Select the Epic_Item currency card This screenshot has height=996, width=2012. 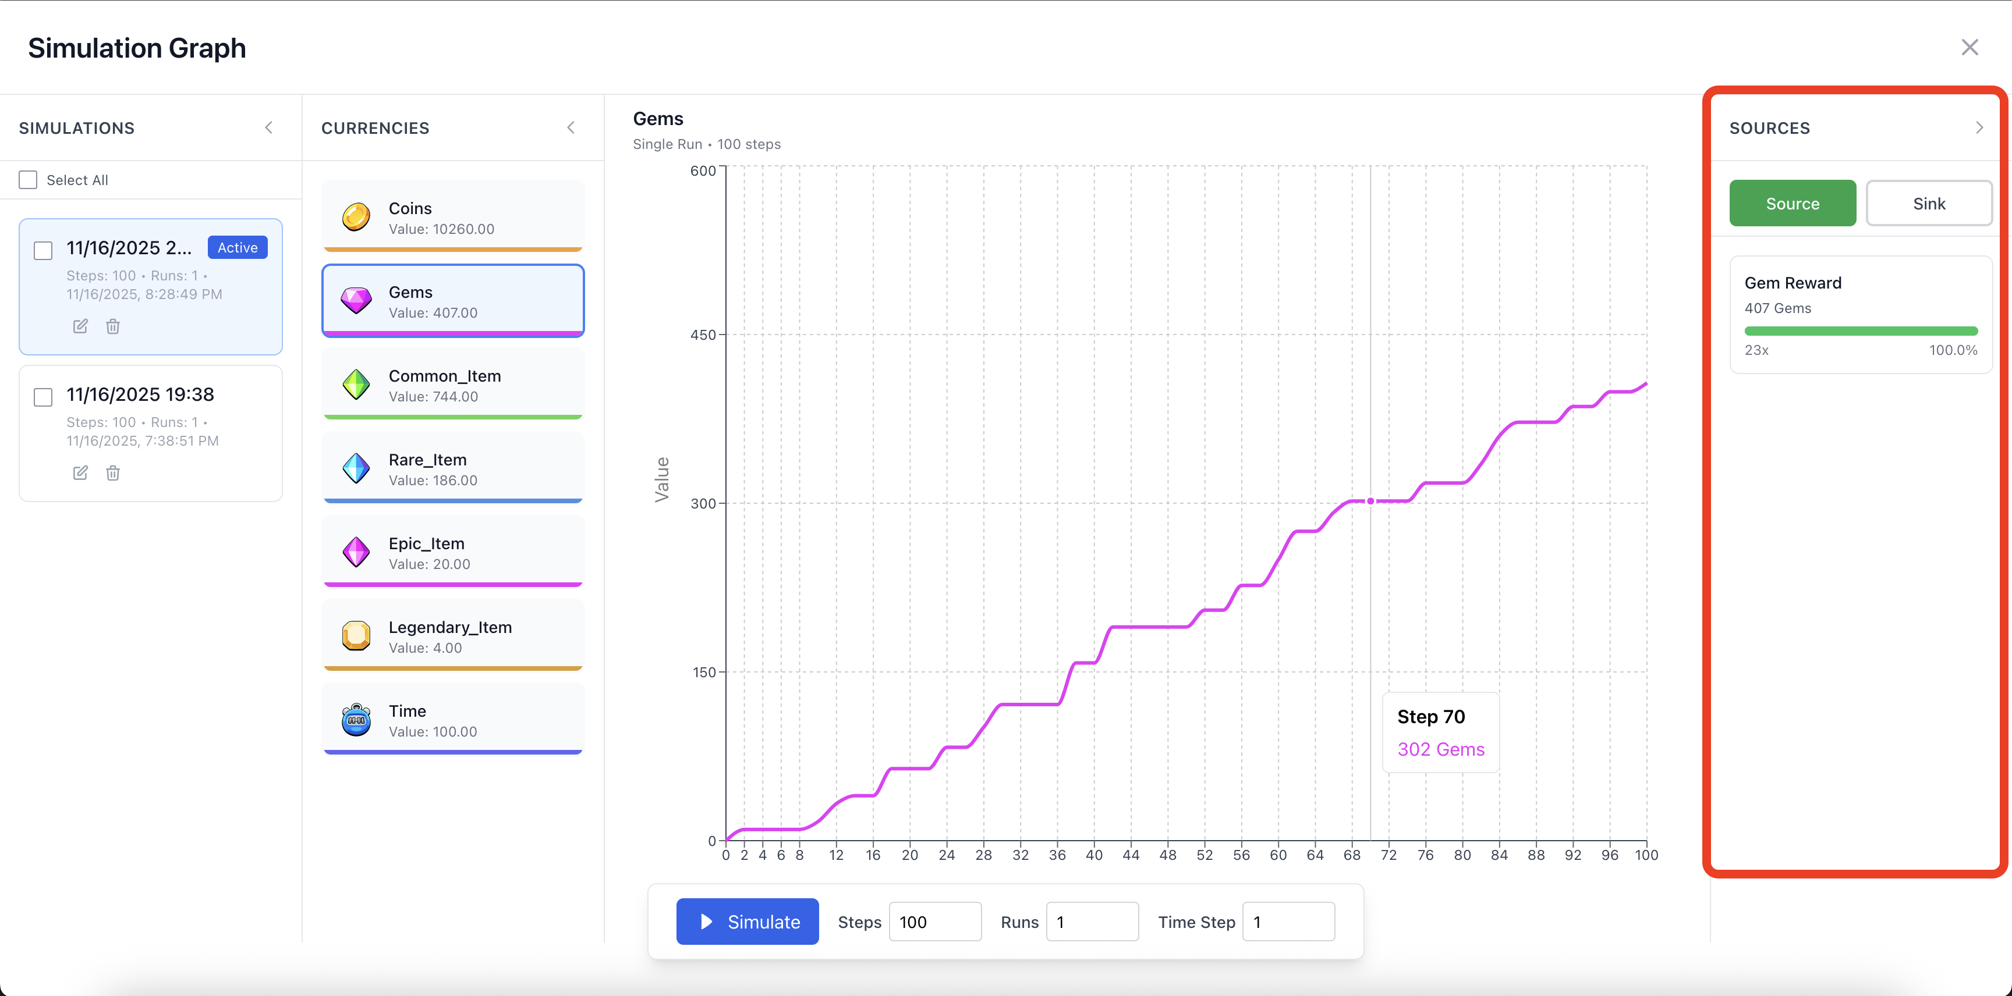pyautogui.click(x=453, y=552)
